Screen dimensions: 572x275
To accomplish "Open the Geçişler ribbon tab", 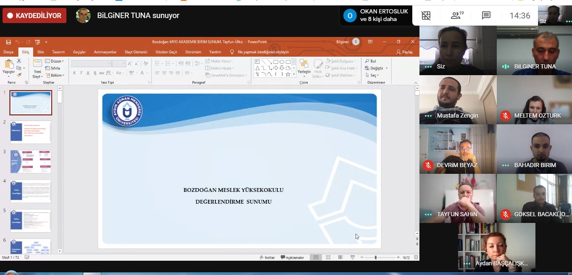I will point(79,52).
